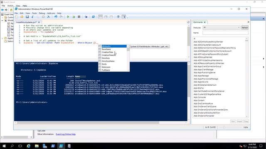Click the Insert button under the commands list
Viewport: 266px width, 149px height.
(239, 121)
